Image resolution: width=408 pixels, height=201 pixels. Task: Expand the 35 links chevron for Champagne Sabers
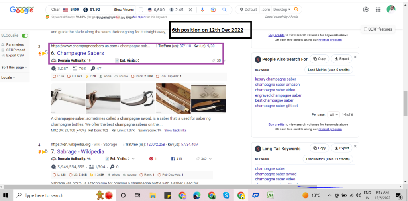coord(225,60)
